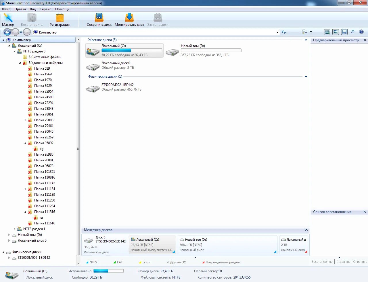Select Локальный (C:) partition in disk manager
The height and width of the screenshot is (282, 368).
tap(152, 245)
